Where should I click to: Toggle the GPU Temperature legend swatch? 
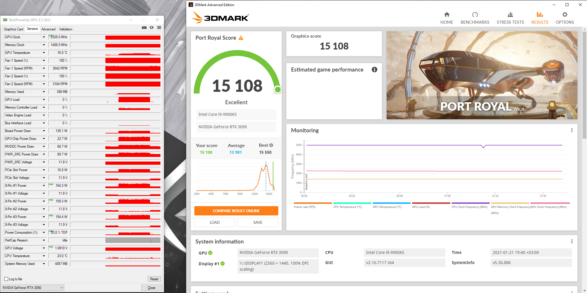392,203
